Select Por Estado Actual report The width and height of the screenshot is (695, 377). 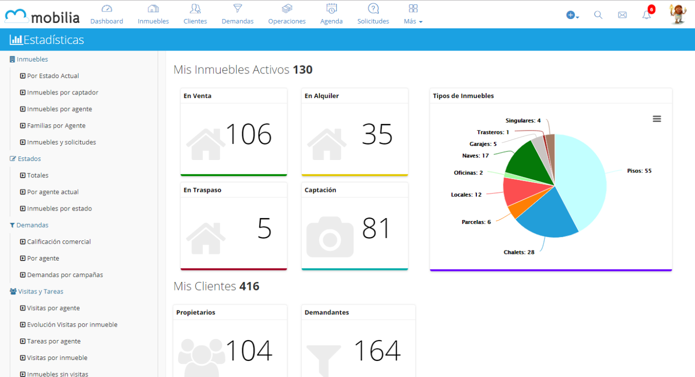click(53, 76)
